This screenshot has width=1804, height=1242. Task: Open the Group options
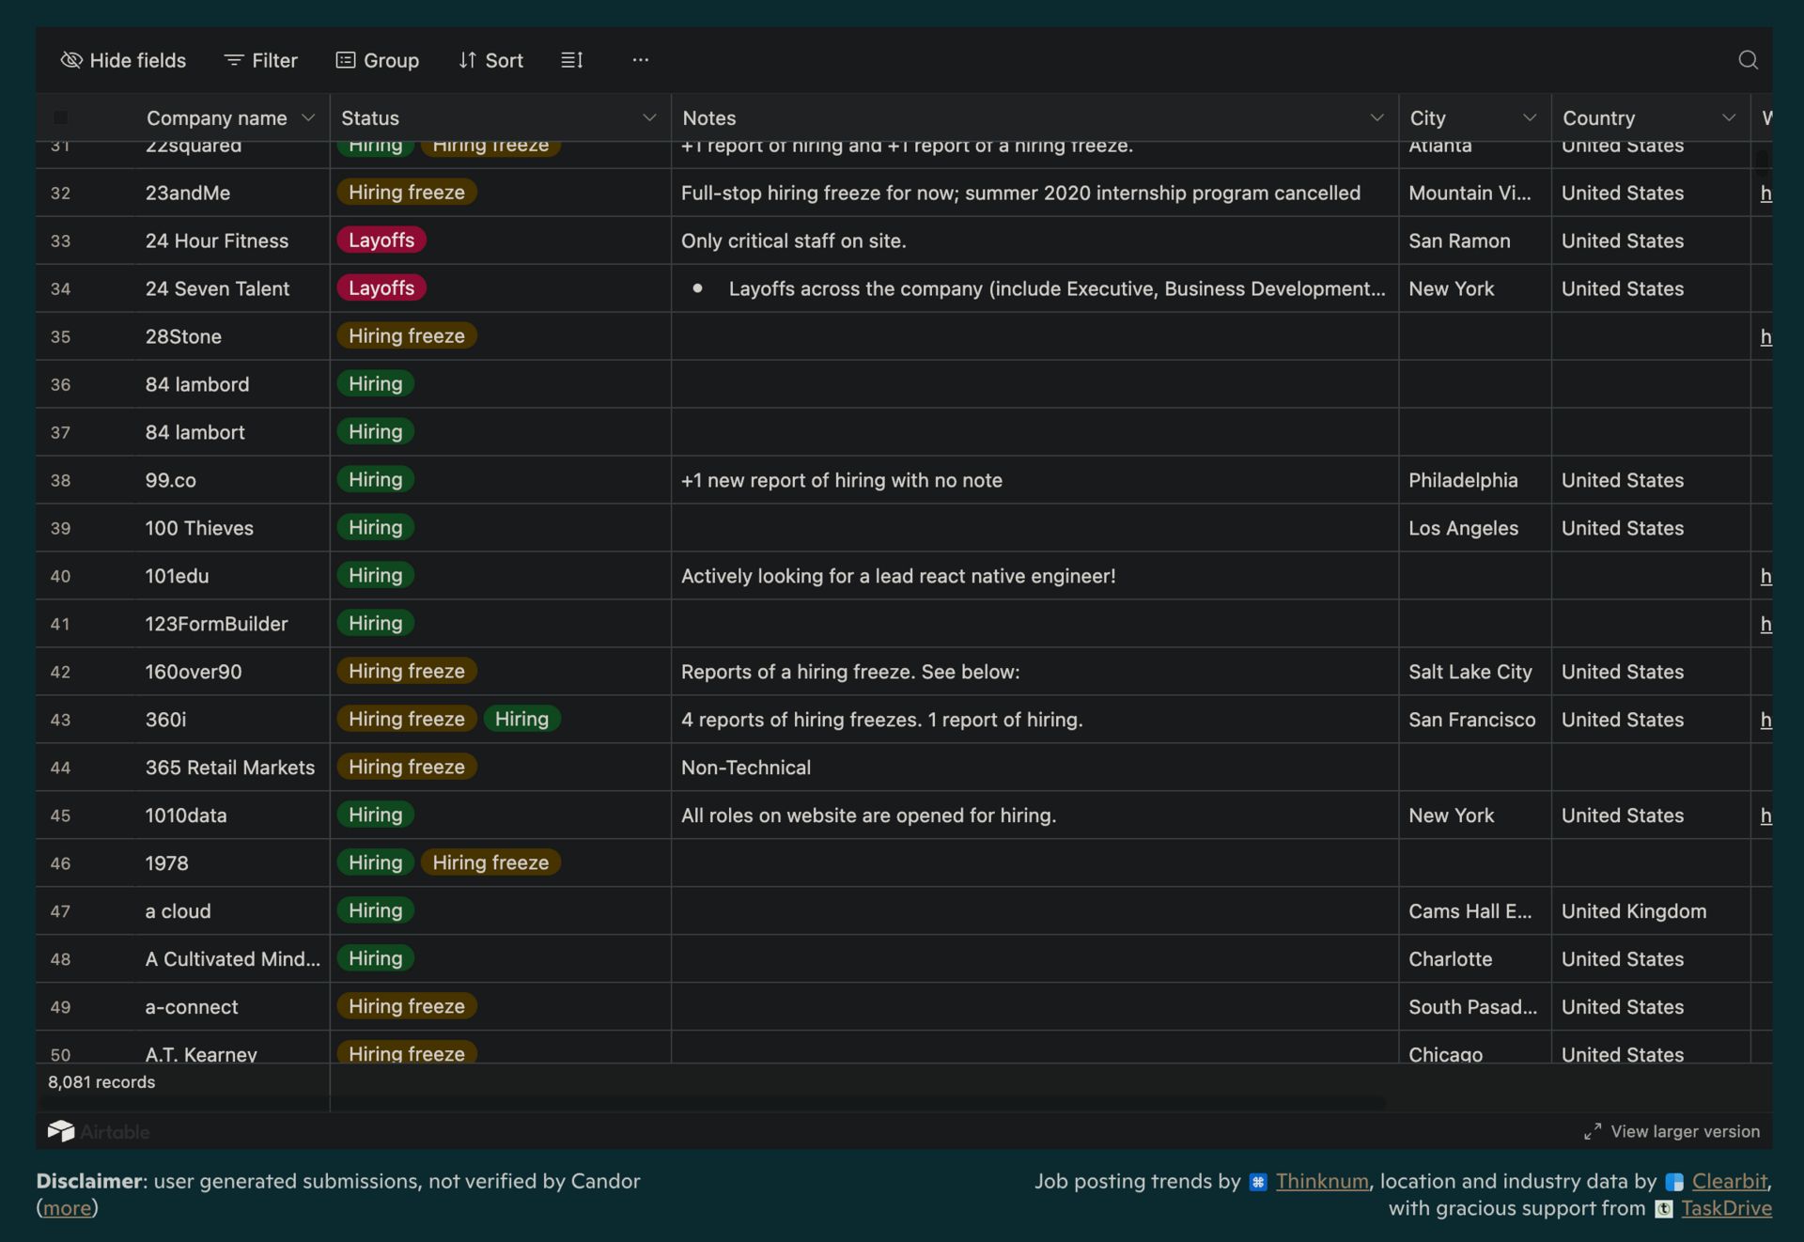[378, 60]
